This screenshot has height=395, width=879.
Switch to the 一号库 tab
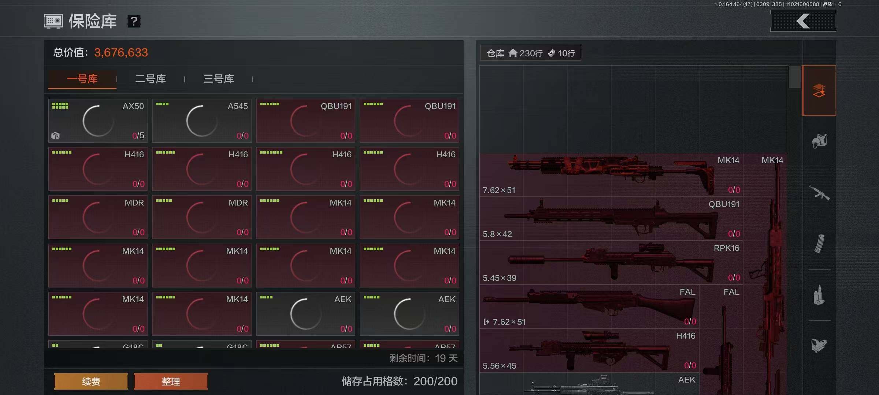[82, 79]
